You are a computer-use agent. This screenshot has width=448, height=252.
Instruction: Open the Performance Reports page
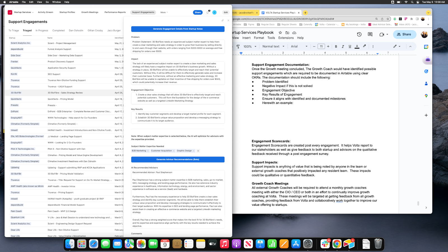(x=115, y=12)
